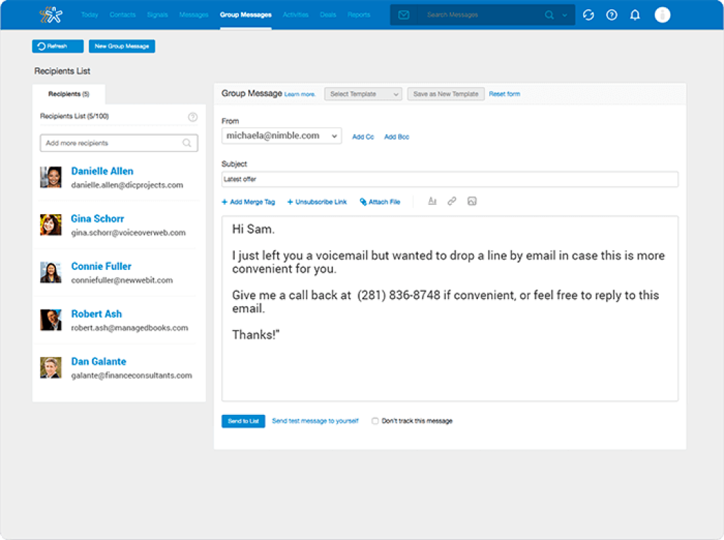This screenshot has height=540, width=724.
Task: Click the Recipients List help icon
Action: [x=192, y=117]
